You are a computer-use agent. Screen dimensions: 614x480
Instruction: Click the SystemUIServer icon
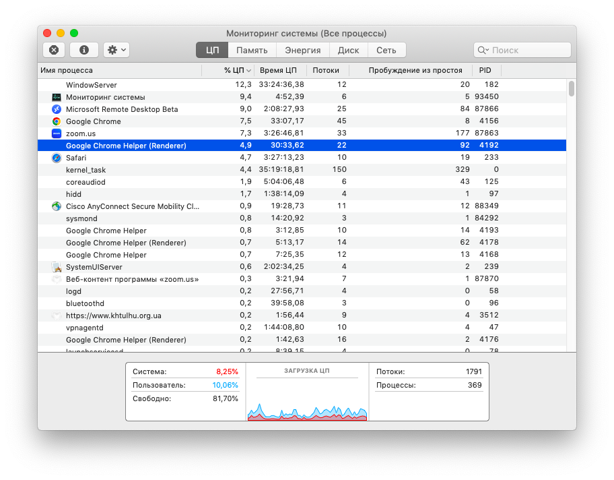(x=57, y=267)
